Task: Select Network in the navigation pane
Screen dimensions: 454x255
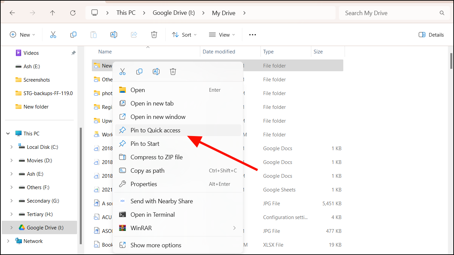Action: (33, 241)
